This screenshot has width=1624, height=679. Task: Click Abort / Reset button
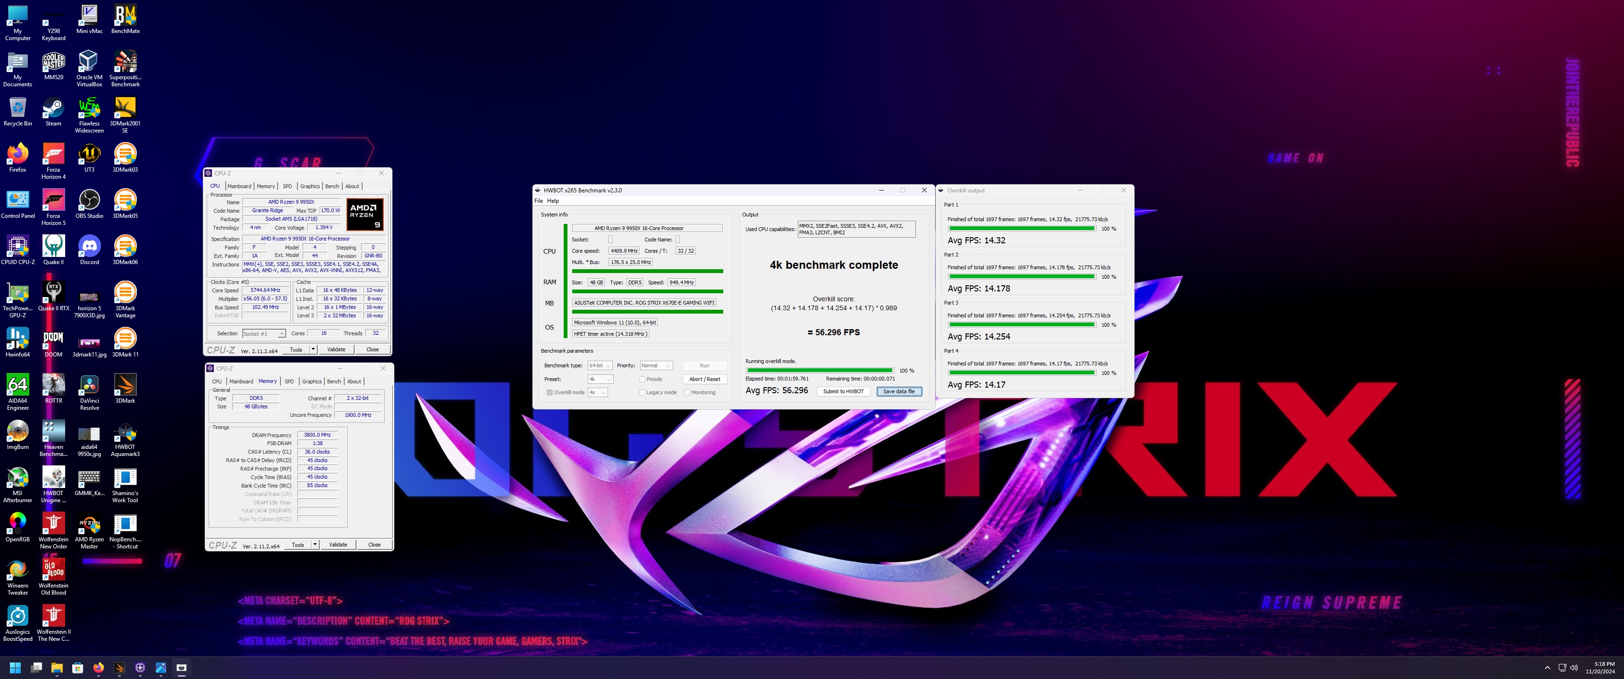click(704, 379)
